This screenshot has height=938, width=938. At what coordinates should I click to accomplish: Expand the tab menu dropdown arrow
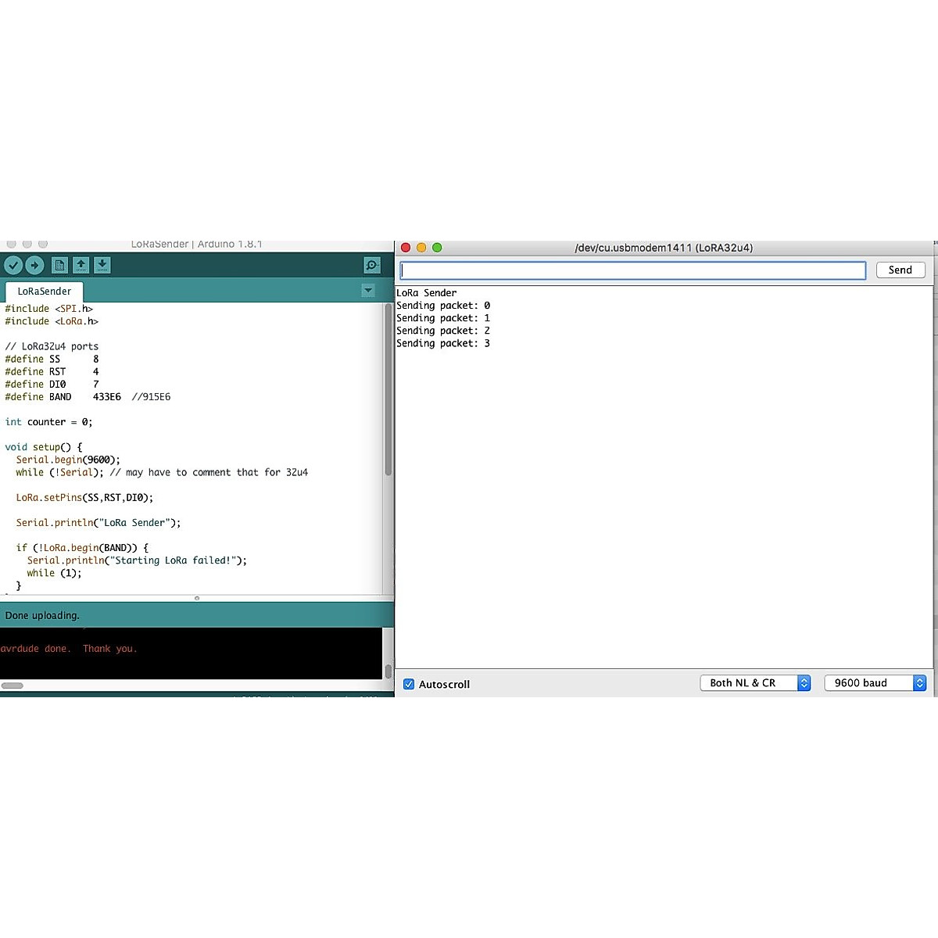point(368,291)
